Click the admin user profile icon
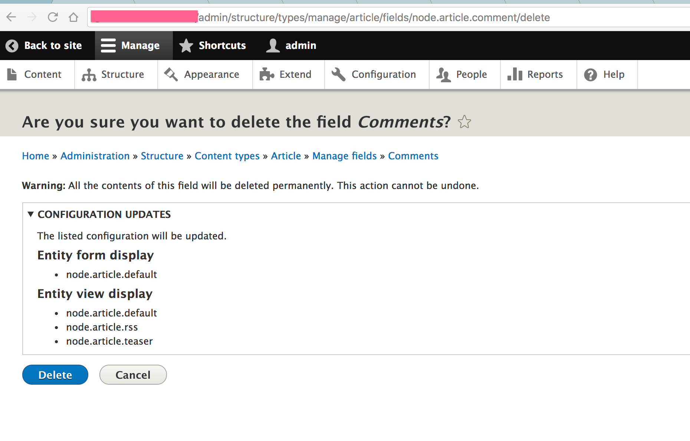Screen dimensions: 690x441 point(273,45)
